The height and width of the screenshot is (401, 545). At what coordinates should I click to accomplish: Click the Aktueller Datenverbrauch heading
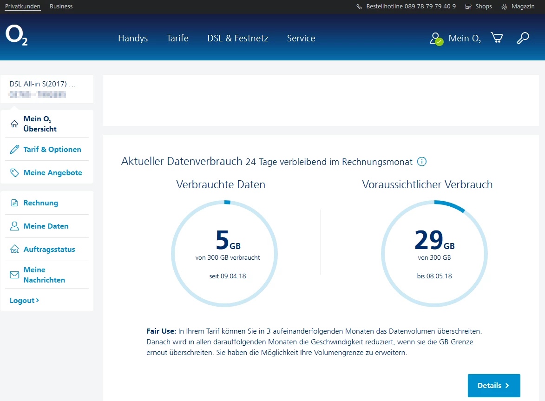(182, 161)
